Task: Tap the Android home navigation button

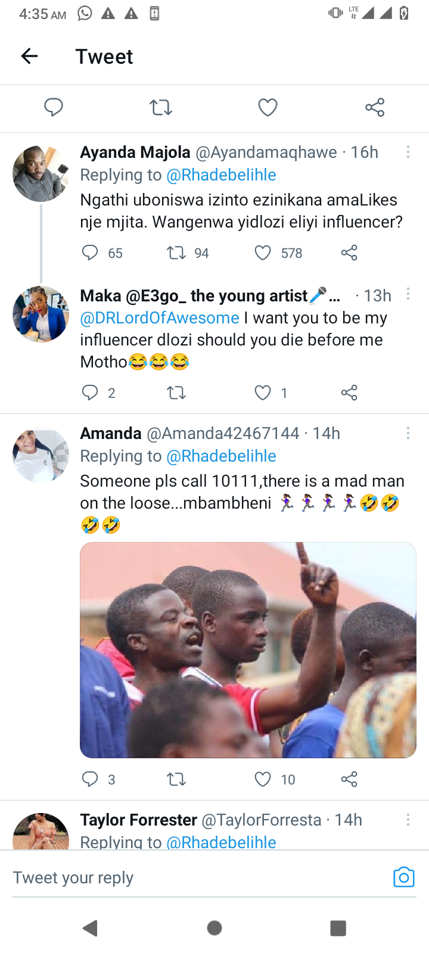Action: click(214, 928)
